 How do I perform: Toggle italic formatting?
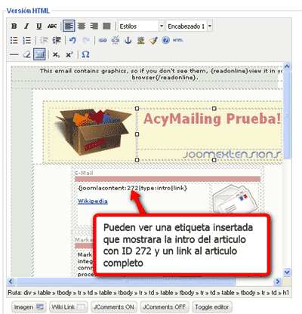pos(26,26)
